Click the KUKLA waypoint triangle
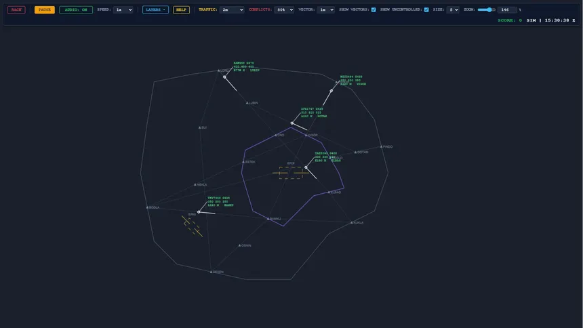583x328 pixels. pos(351,222)
